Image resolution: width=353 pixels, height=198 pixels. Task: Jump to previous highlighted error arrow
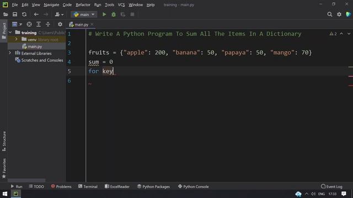pyautogui.click(x=341, y=34)
